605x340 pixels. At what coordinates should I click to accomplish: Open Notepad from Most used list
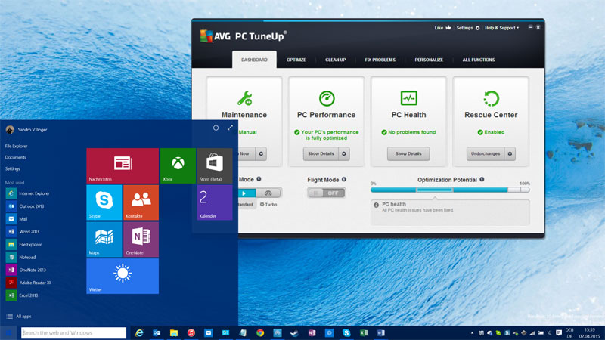click(x=21, y=257)
